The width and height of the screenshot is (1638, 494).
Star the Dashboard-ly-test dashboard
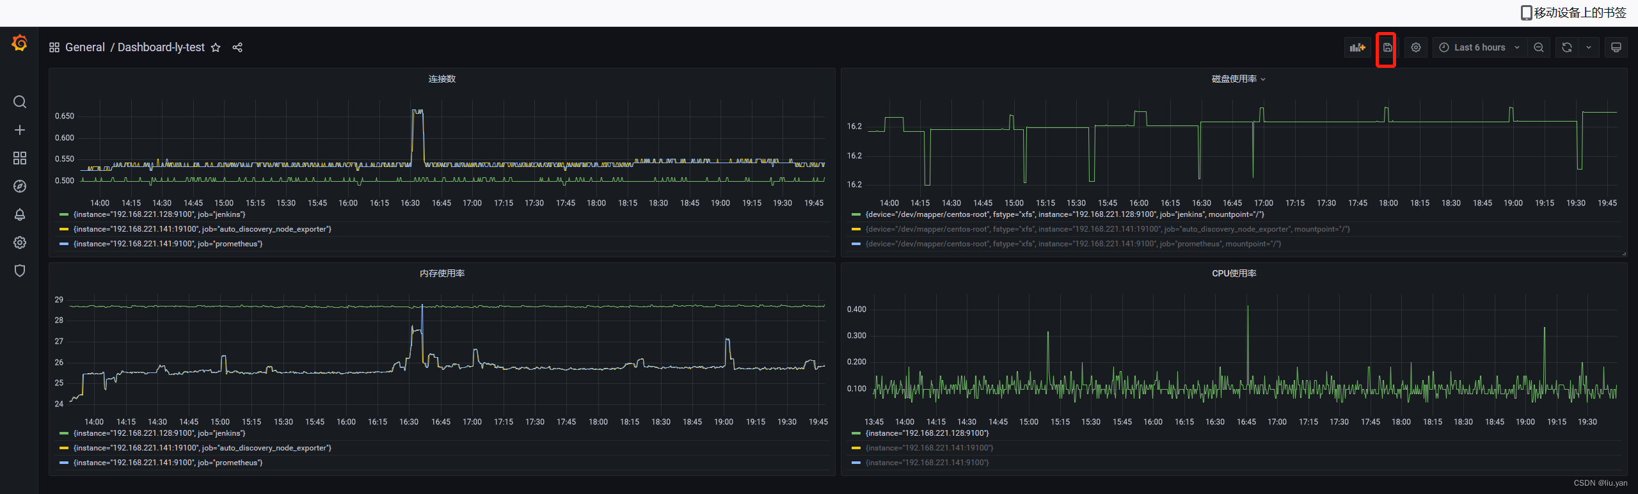tap(216, 47)
